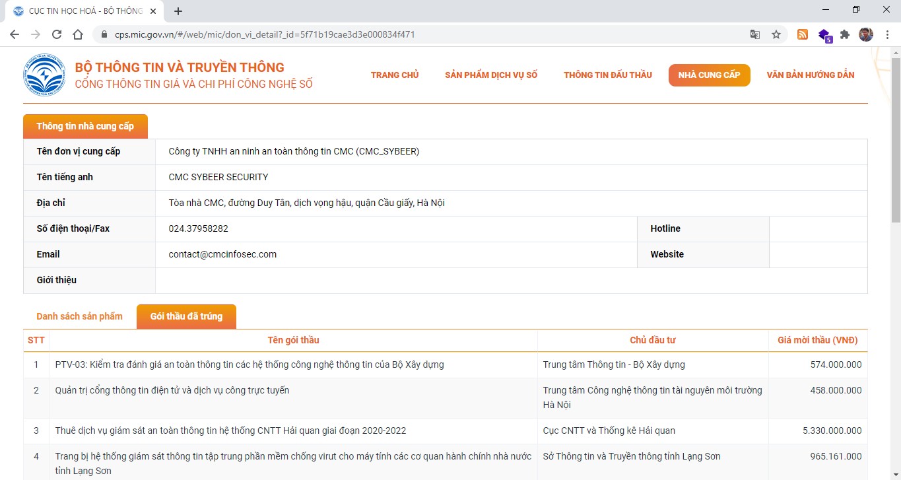Click the scrollbar down arrow
This screenshot has height=480, width=901.
(895, 475)
